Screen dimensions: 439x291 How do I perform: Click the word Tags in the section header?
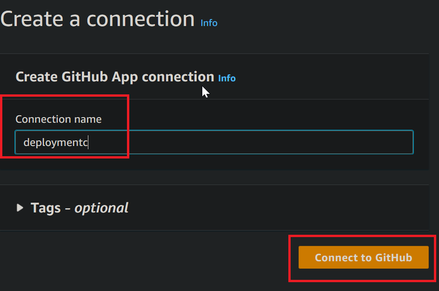(x=46, y=208)
